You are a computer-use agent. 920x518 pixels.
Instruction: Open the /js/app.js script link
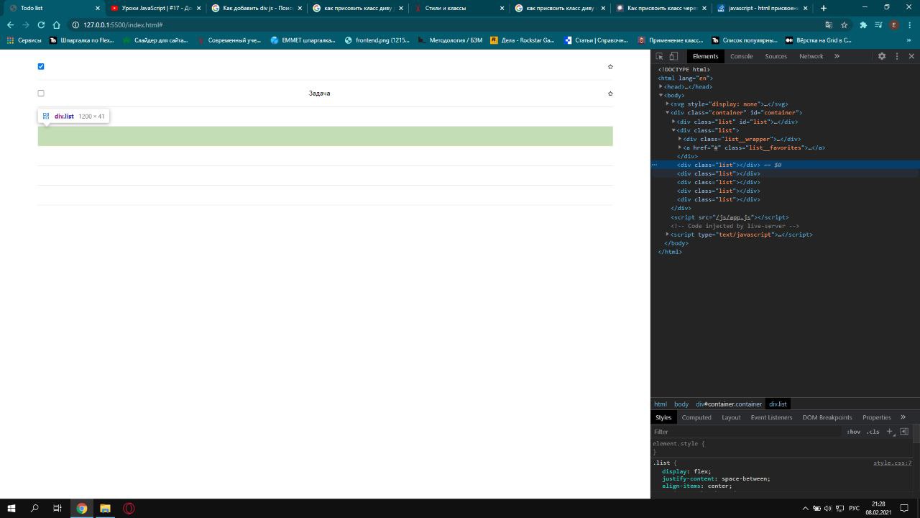coord(732,217)
